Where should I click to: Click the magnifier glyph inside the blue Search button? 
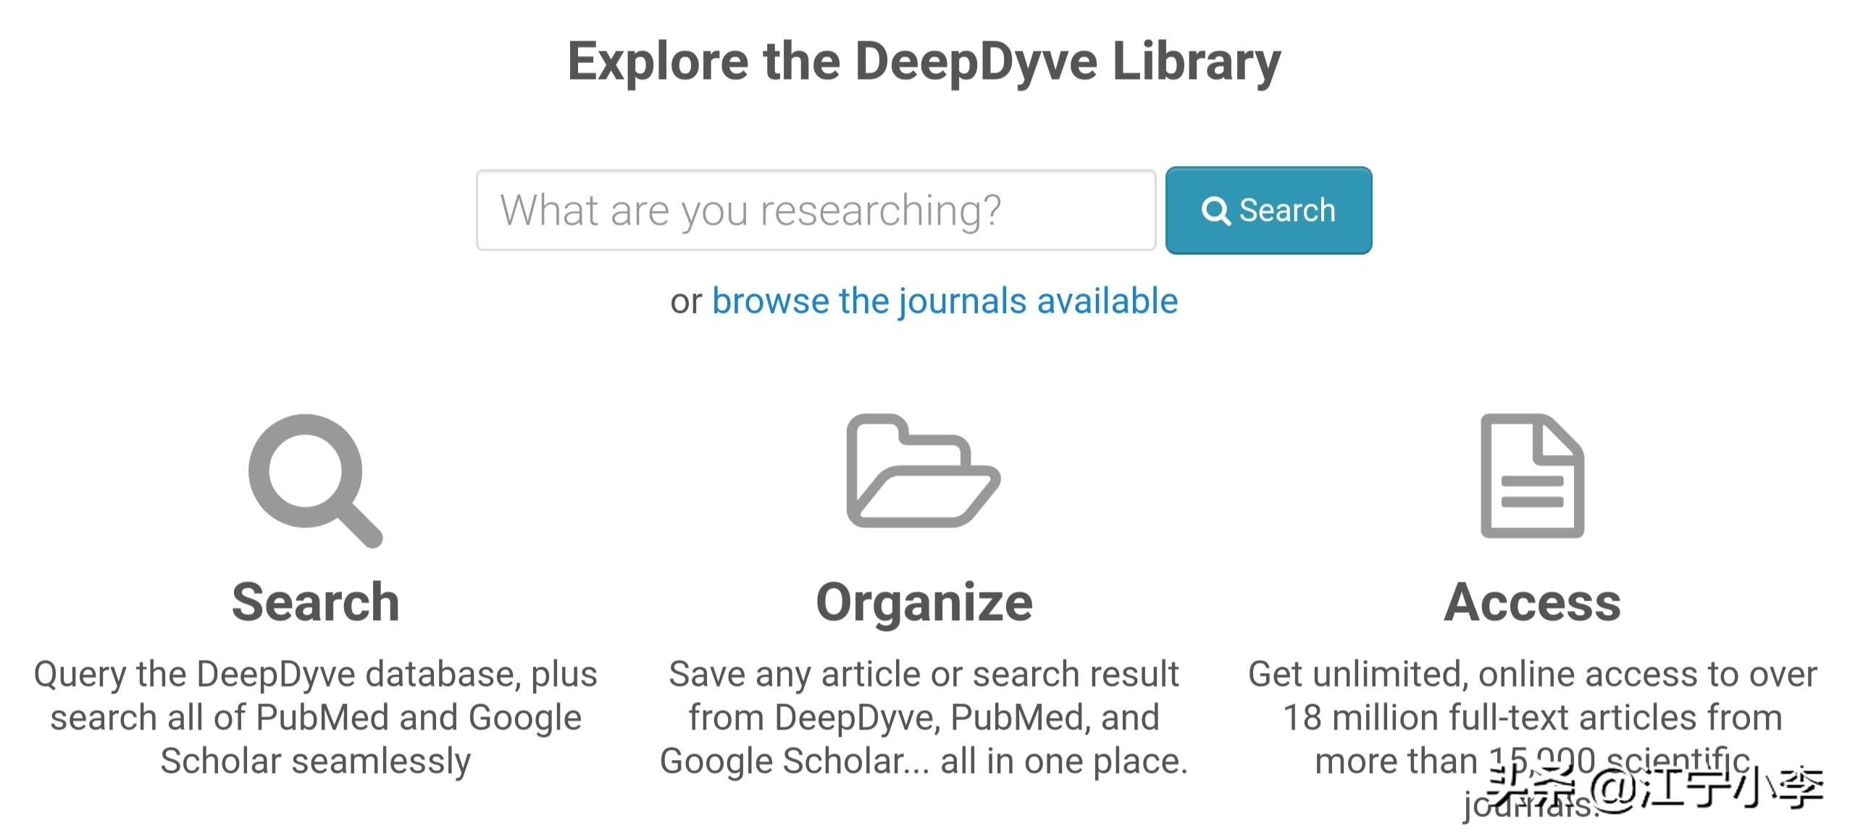pyautogui.click(x=1215, y=211)
